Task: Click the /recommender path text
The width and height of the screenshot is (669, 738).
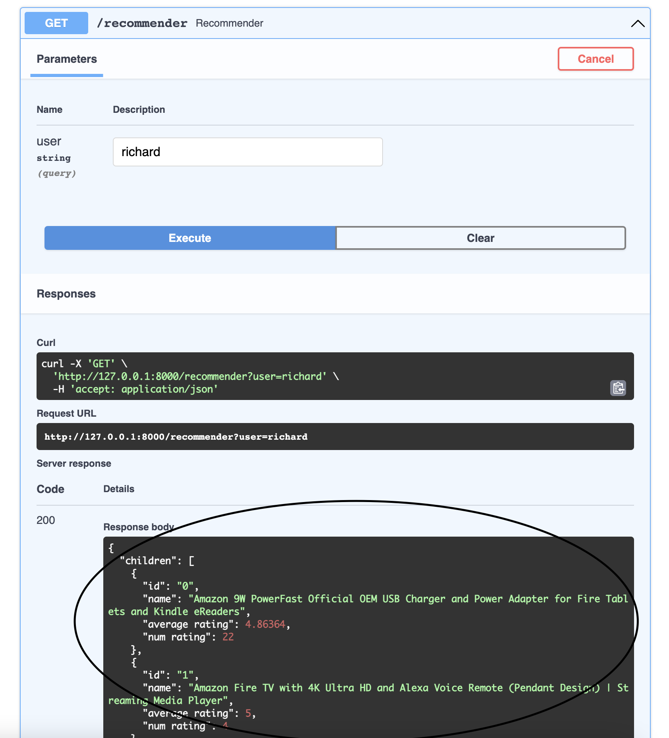Action: click(142, 23)
